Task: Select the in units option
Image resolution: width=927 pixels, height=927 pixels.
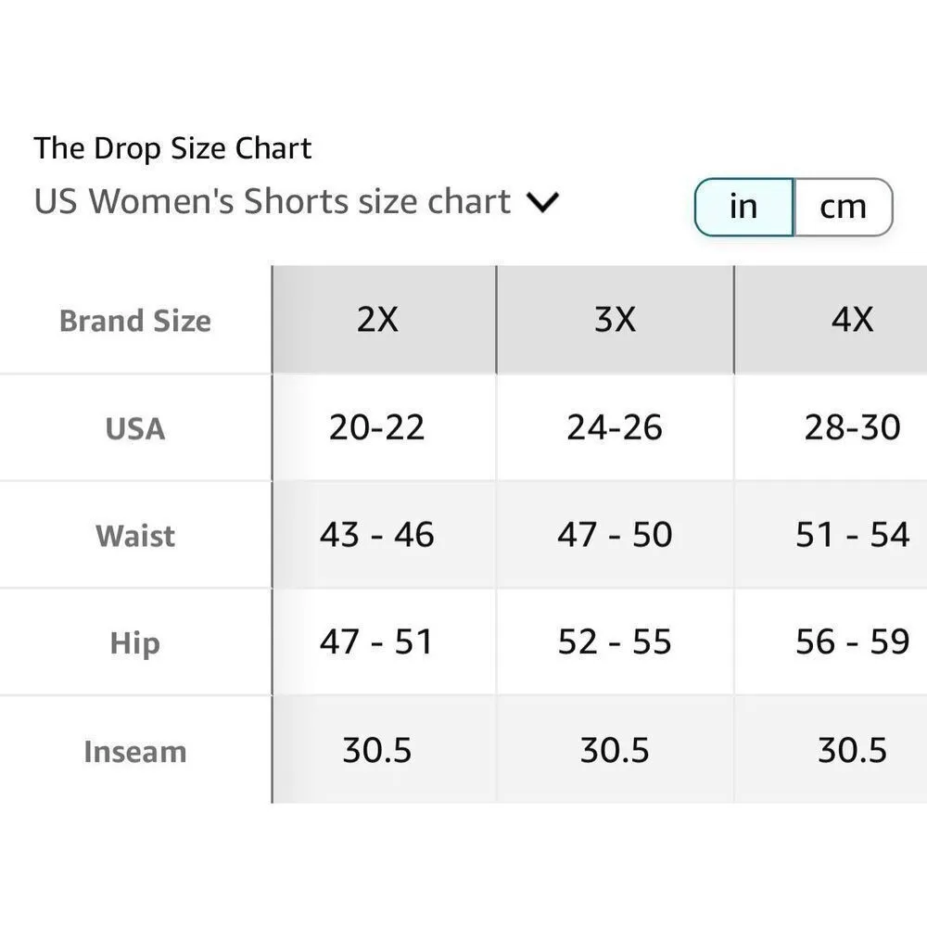Action: tap(743, 206)
